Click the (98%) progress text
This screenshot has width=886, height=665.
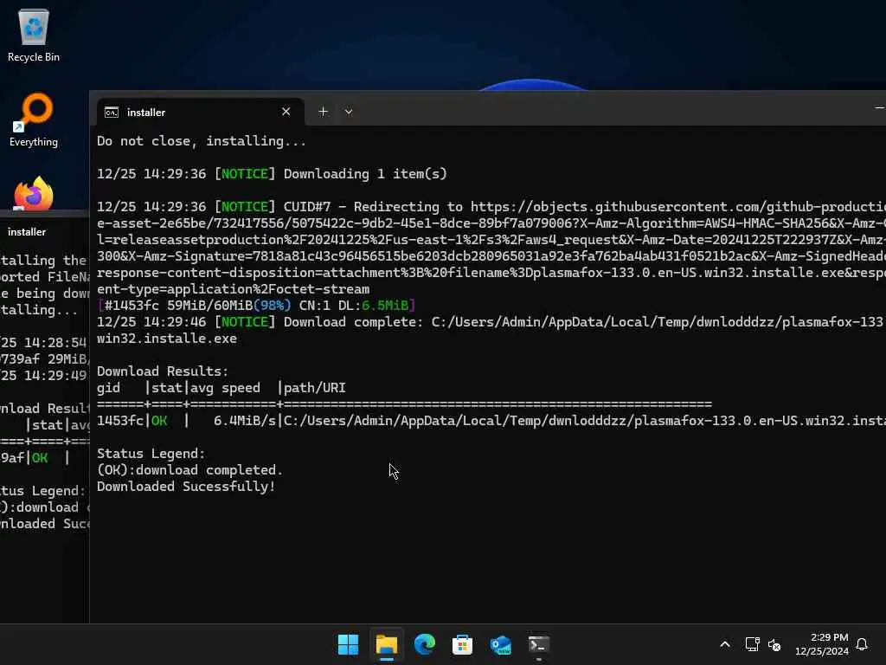click(x=273, y=306)
